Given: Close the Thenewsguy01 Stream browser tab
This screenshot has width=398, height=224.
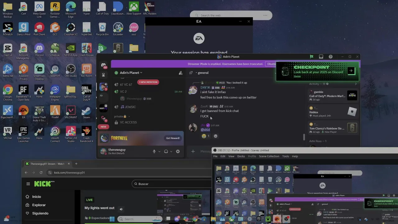Looking at the screenshot, I should click(x=69, y=164).
